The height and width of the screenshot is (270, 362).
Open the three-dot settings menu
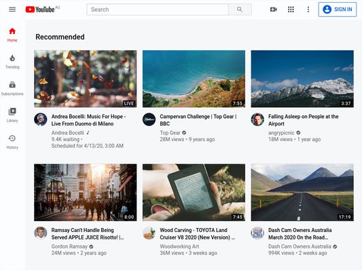(308, 9)
